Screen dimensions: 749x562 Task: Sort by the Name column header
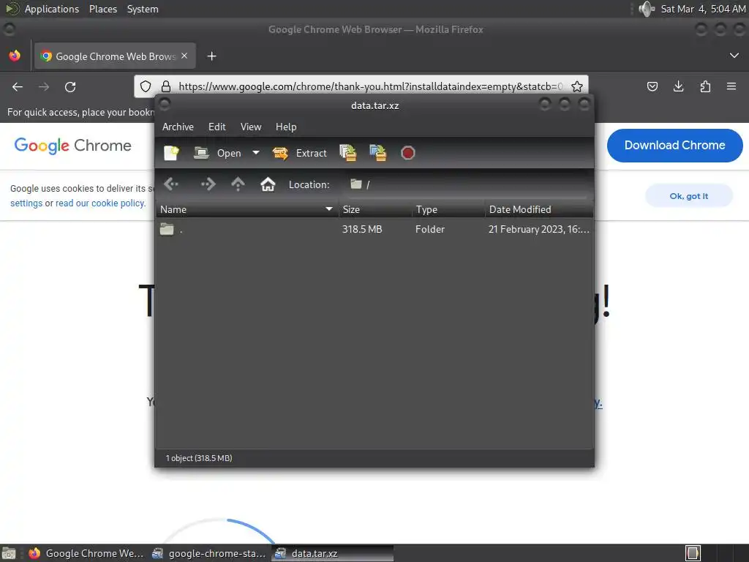247,209
